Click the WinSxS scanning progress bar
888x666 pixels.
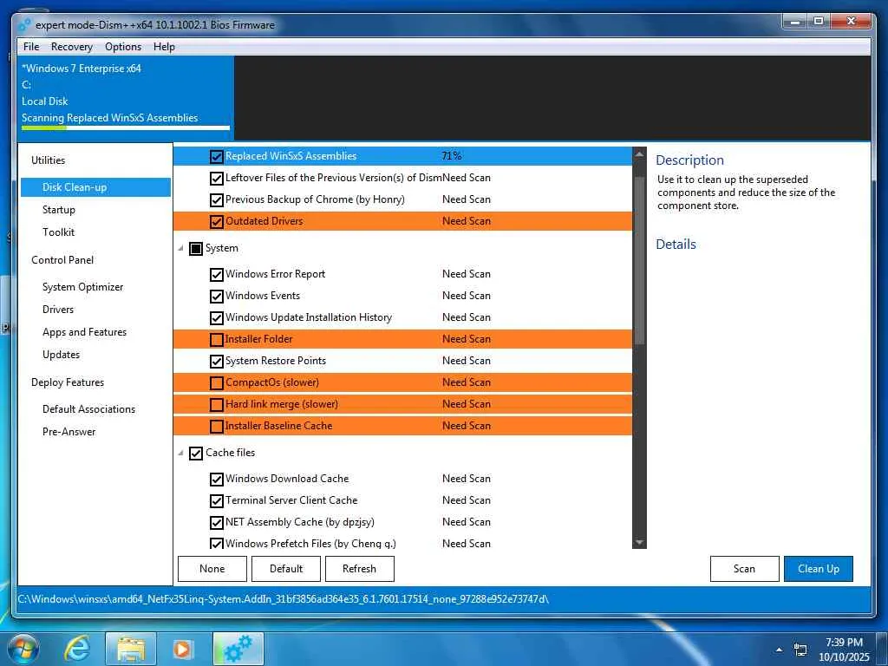[x=126, y=128]
